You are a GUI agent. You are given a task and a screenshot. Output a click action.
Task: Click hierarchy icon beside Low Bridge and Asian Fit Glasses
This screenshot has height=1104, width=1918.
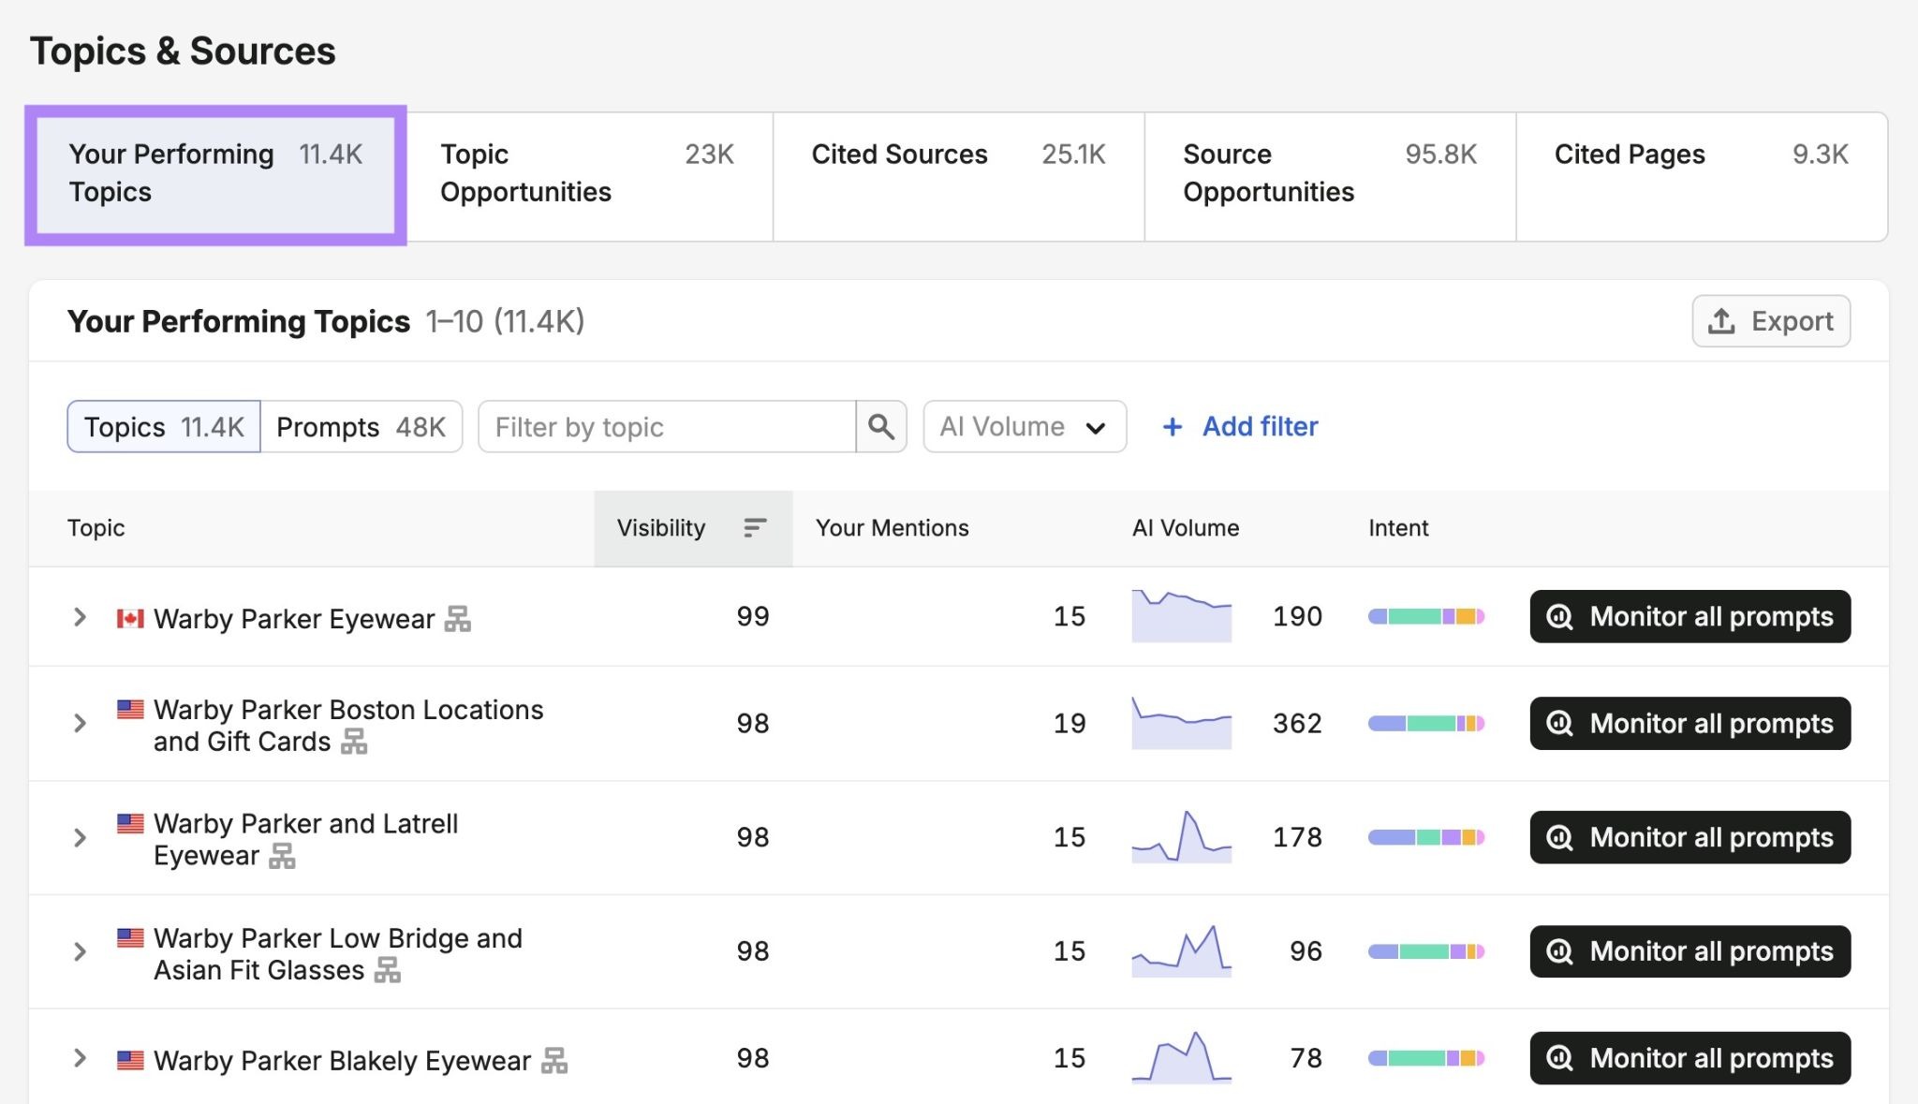coord(388,970)
